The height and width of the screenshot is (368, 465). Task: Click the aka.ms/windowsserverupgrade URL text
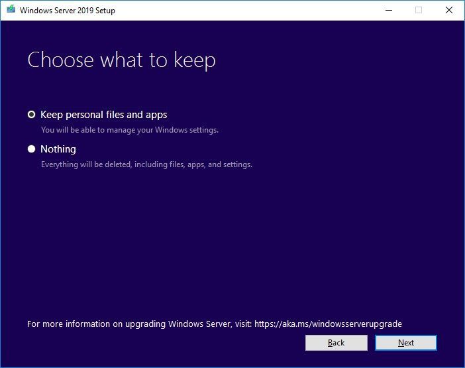pyautogui.click(x=328, y=324)
